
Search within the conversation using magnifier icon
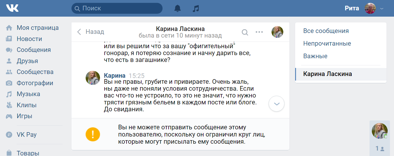coord(245,32)
